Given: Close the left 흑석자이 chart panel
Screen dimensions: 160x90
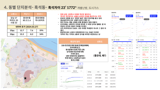Looking at the screenshot, I should point(133,12).
